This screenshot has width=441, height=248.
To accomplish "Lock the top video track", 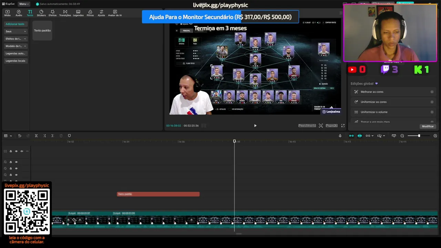I will click(11, 151).
